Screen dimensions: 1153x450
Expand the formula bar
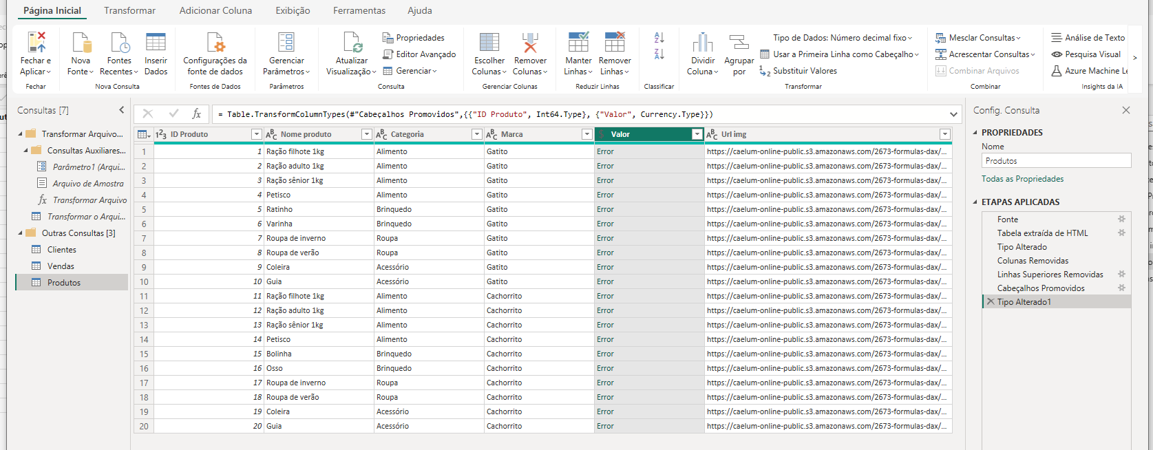(953, 114)
